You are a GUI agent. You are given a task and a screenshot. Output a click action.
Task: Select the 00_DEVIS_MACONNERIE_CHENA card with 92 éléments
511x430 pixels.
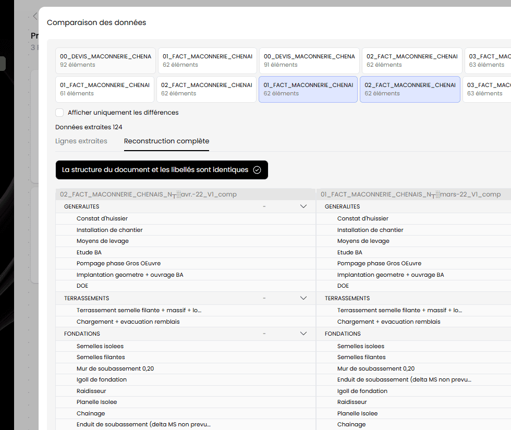tap(105, 60)
